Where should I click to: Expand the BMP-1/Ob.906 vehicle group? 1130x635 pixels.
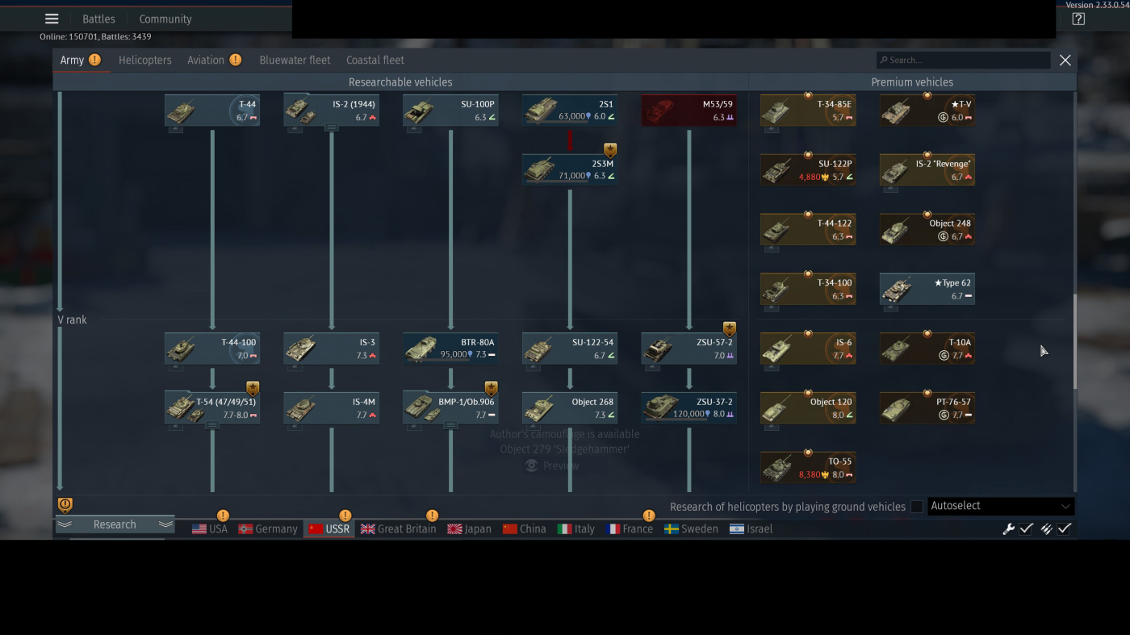pos(450,425)
